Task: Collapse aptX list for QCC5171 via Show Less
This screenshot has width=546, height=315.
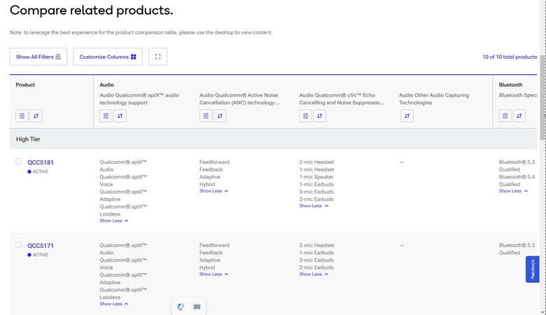Action: point(114,304)
